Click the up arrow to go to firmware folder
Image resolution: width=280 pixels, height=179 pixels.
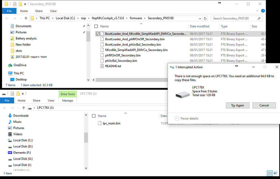(x=25, y=18)
